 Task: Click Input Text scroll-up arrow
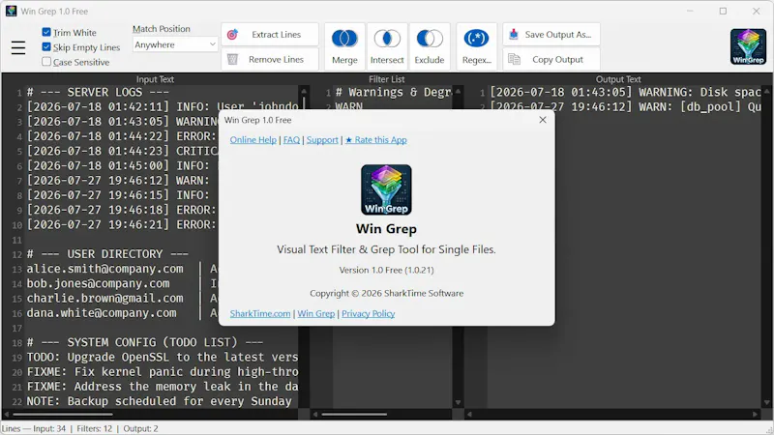click(304, 91)
